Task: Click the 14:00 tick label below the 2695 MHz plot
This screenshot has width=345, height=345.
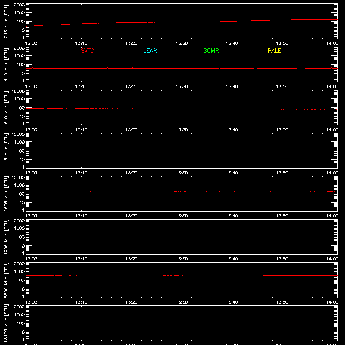Action: pyautogui.click(x=332, y=216)
